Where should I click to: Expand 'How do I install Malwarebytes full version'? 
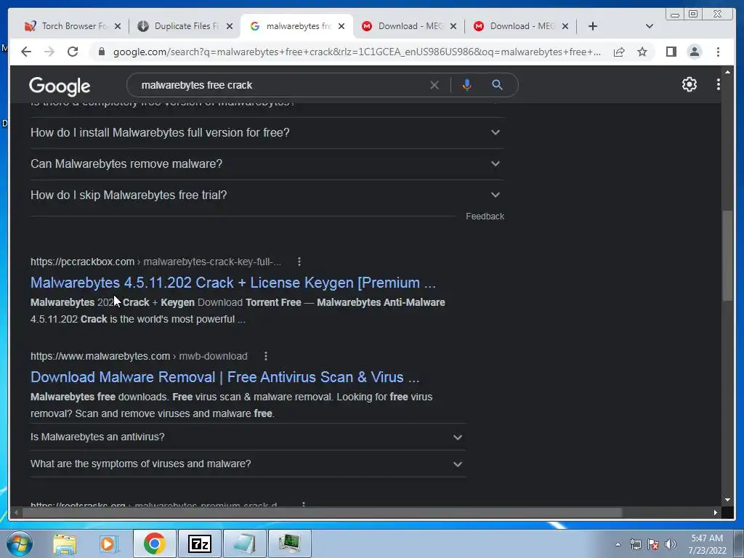click(x=266, y=132)
